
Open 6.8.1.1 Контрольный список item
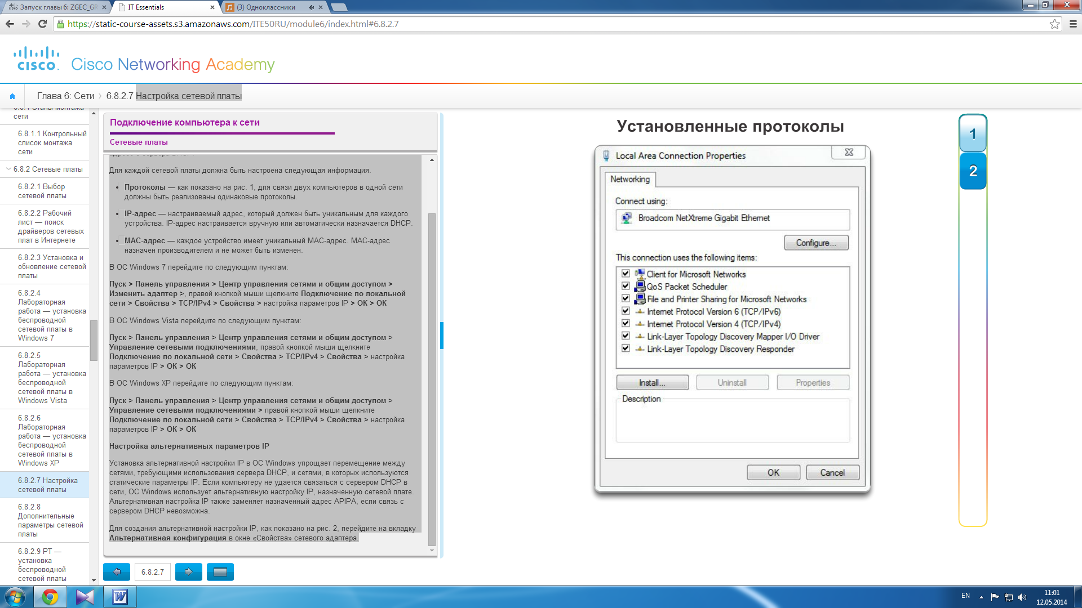click(45, 142)
